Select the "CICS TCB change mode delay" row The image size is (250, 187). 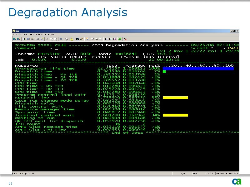coord(87,101)
